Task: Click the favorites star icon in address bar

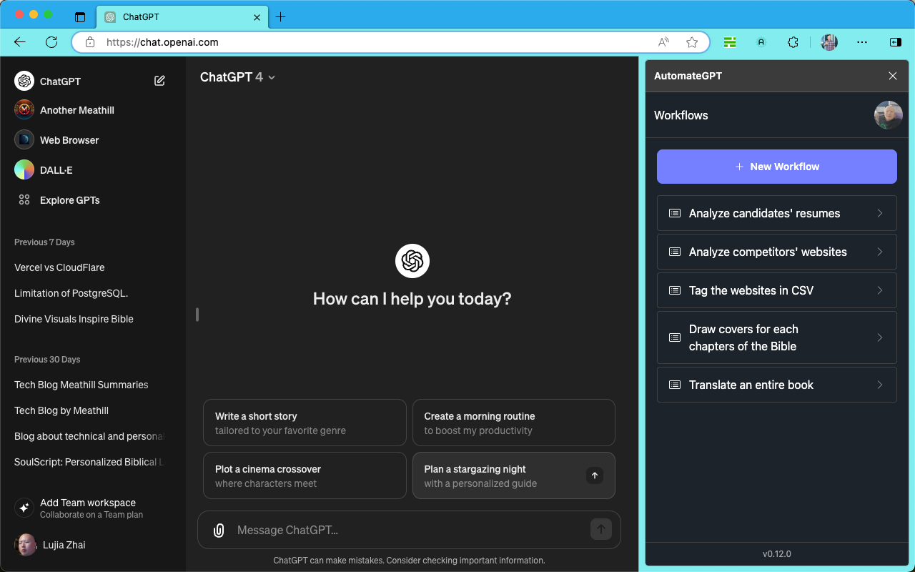Action: pyautogui.click(x=691, y=42)
